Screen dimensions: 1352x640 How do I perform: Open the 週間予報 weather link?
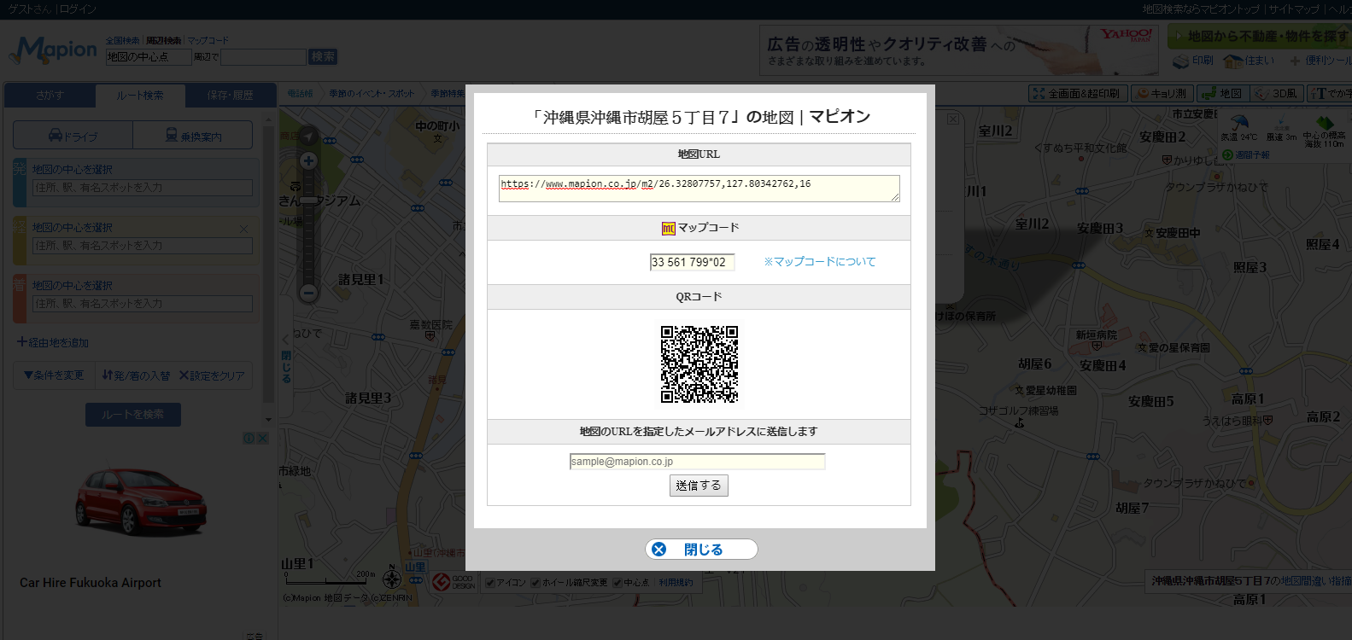coord(1246,155)
